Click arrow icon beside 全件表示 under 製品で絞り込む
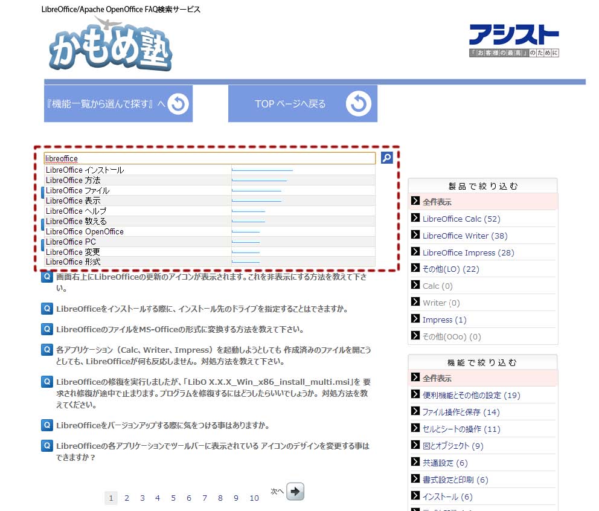Image resolution: width=599 pixels, height=511 pixels. coord(415,201)
